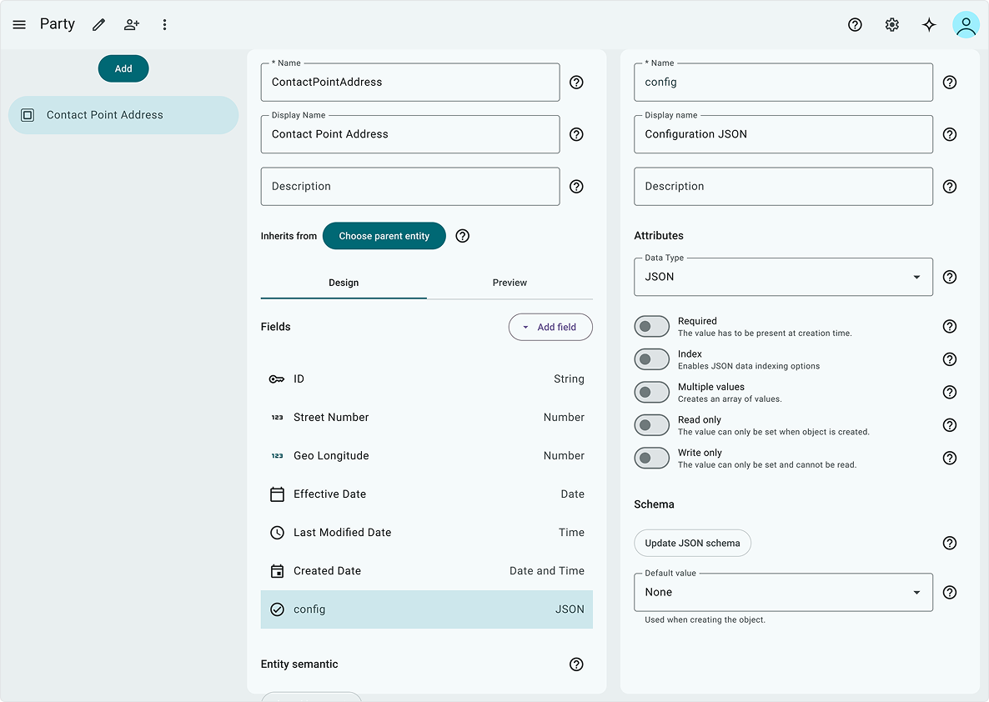Click the sparkle AI assistant icon
The image size is (989, 702).
coord(929,25)
